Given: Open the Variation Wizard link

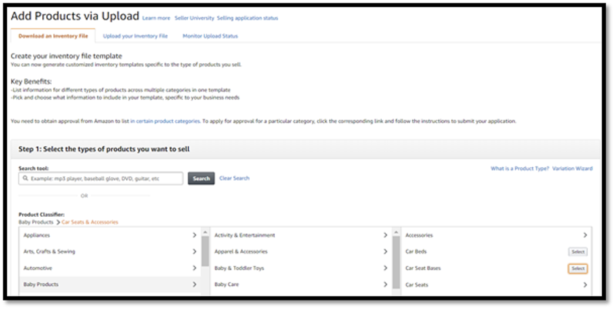Looking at the screenshot, I should [572, 169].
